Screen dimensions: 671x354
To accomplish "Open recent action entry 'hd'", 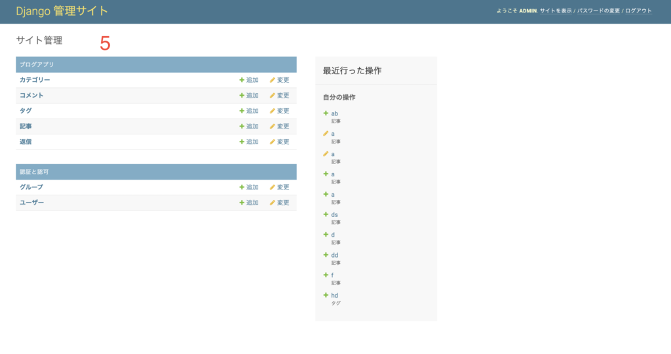I will coord(334,296).
